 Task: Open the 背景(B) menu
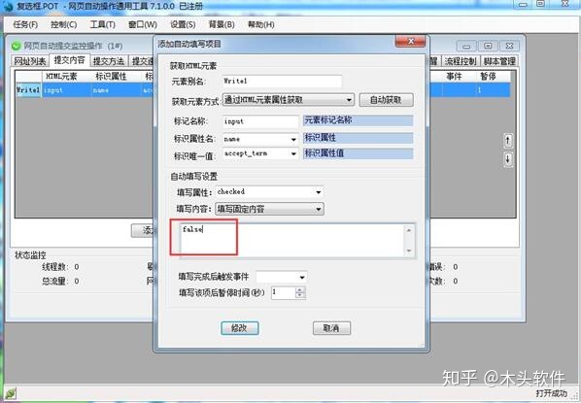click(222, 25)
